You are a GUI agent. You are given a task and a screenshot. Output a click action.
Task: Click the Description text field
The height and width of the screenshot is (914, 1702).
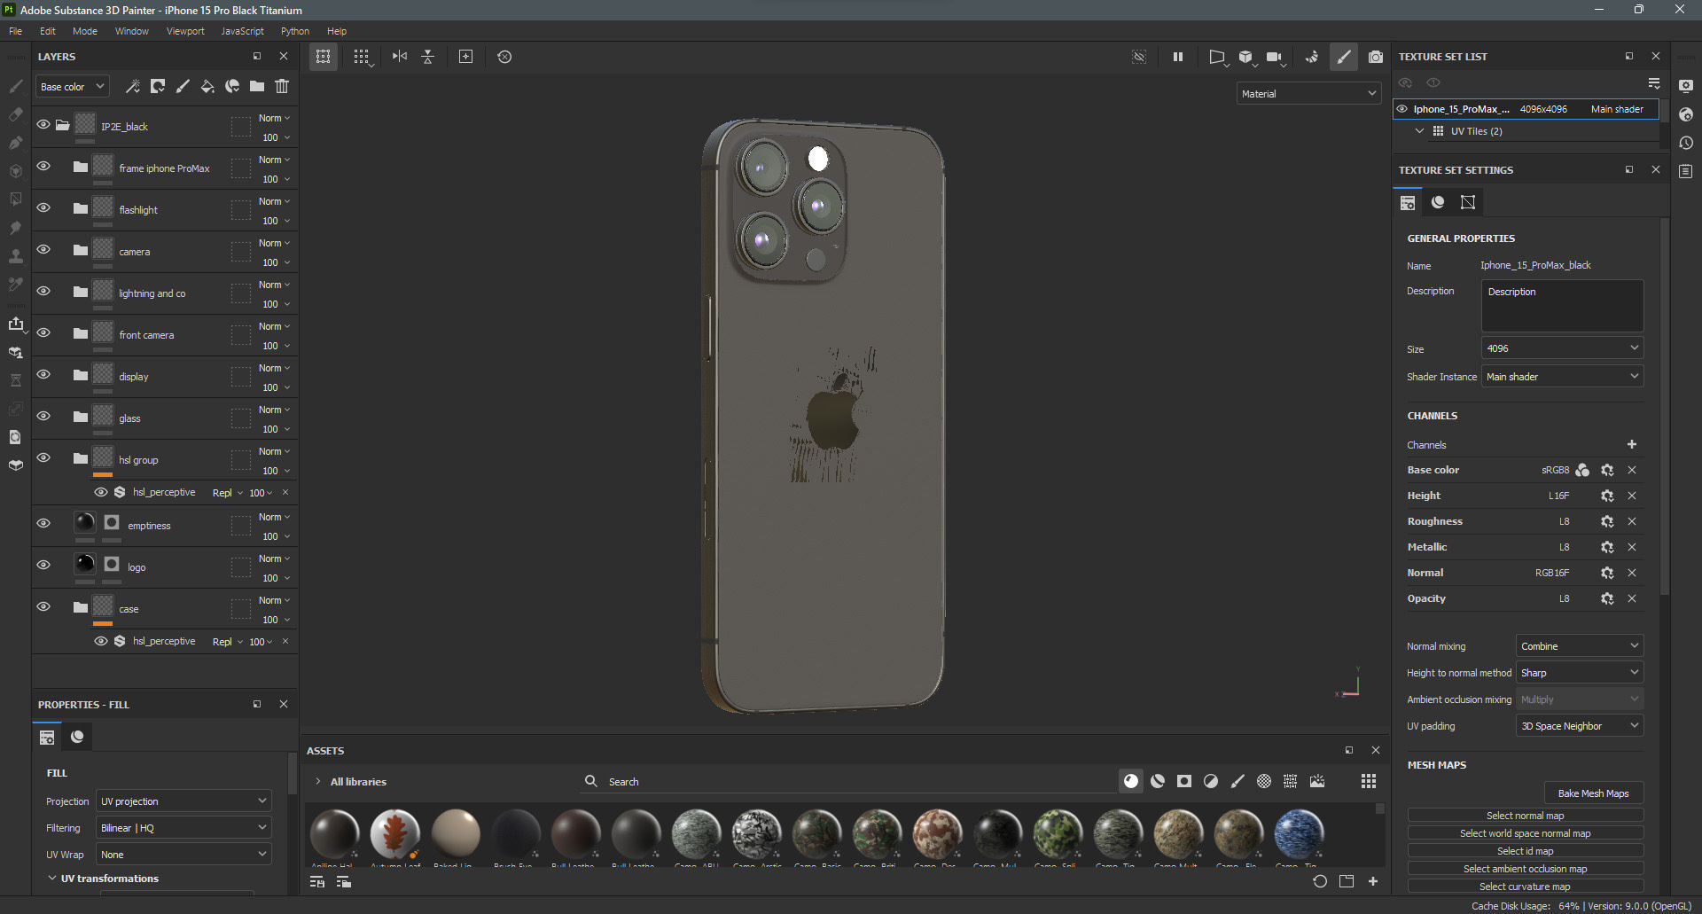(1562, 306)
